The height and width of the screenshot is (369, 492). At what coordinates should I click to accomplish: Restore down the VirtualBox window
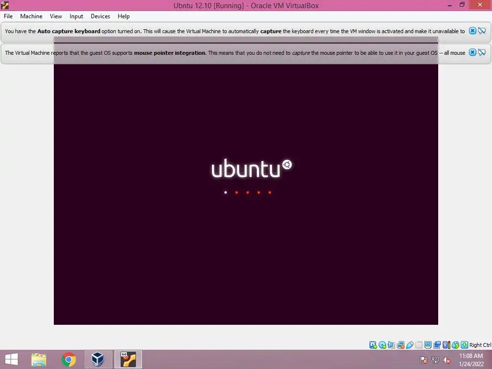pos(462,5)
